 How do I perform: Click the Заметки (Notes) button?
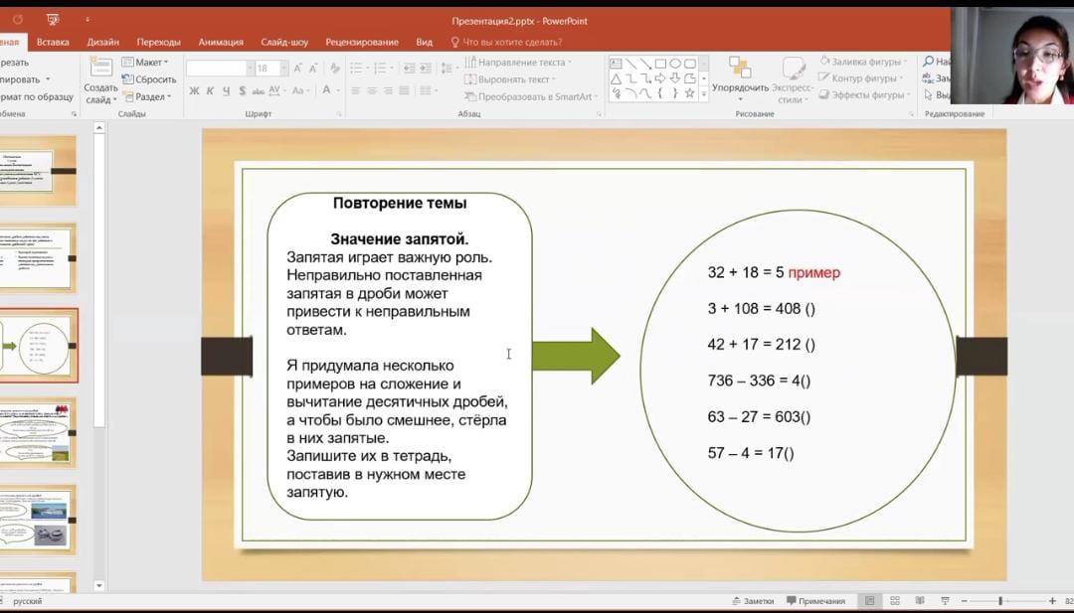point(753,601)
